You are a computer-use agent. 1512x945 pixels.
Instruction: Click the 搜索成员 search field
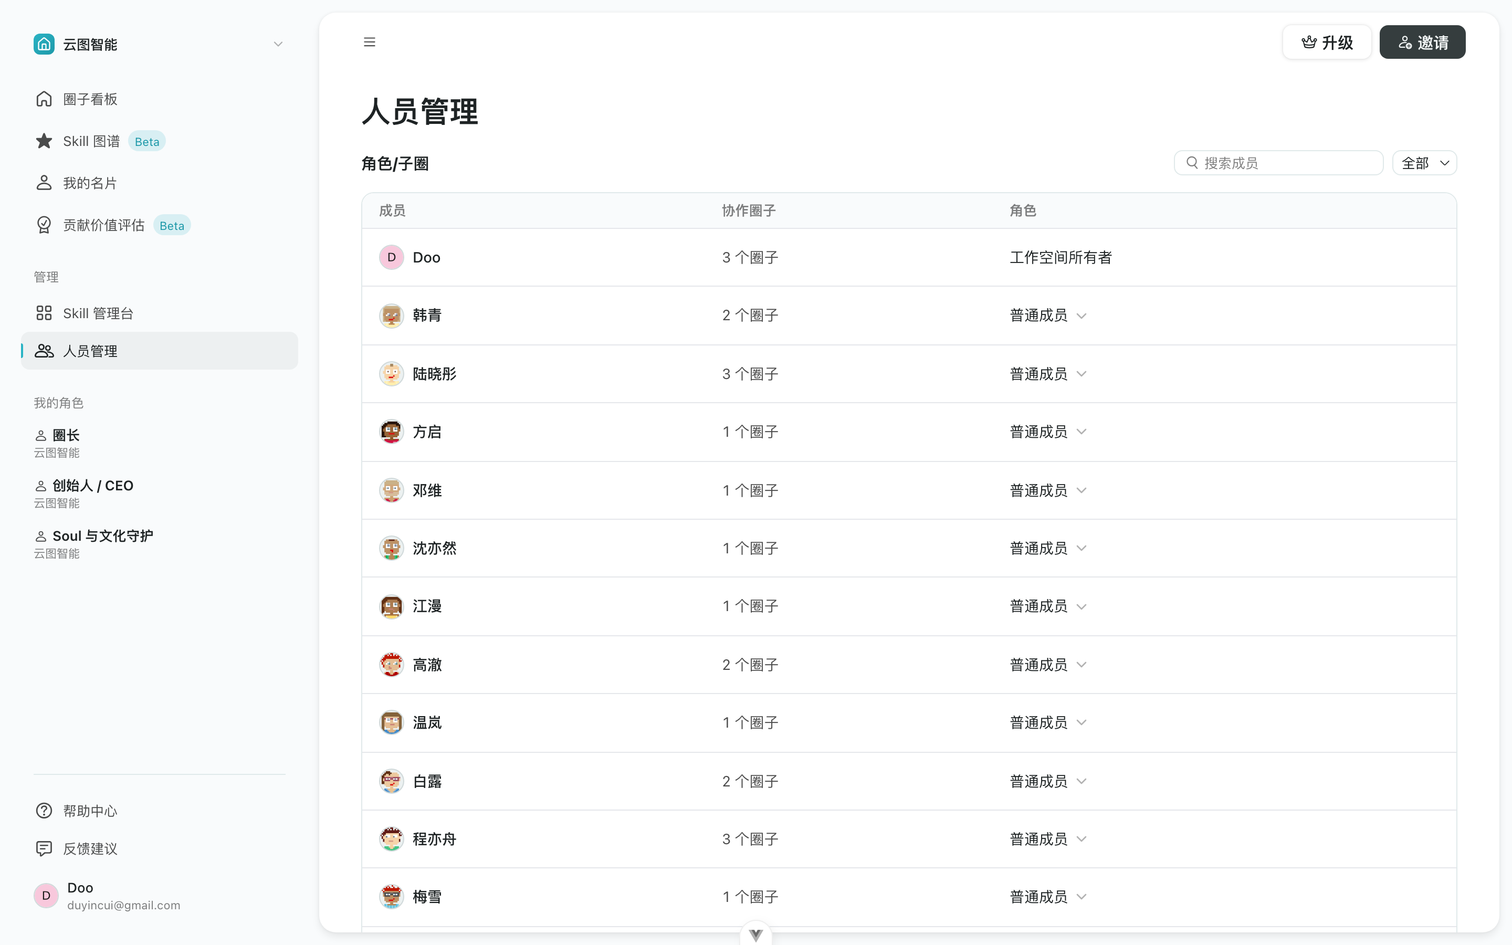click(x=1278, y=163)
